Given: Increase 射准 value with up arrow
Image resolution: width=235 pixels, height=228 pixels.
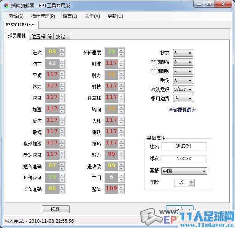Looking at the screenshot, I should 121,62.
